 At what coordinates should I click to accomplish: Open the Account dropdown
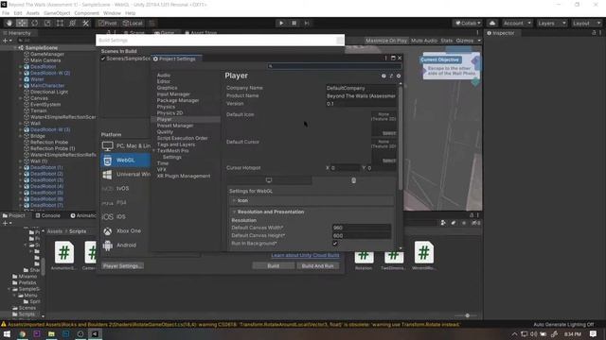517,23
